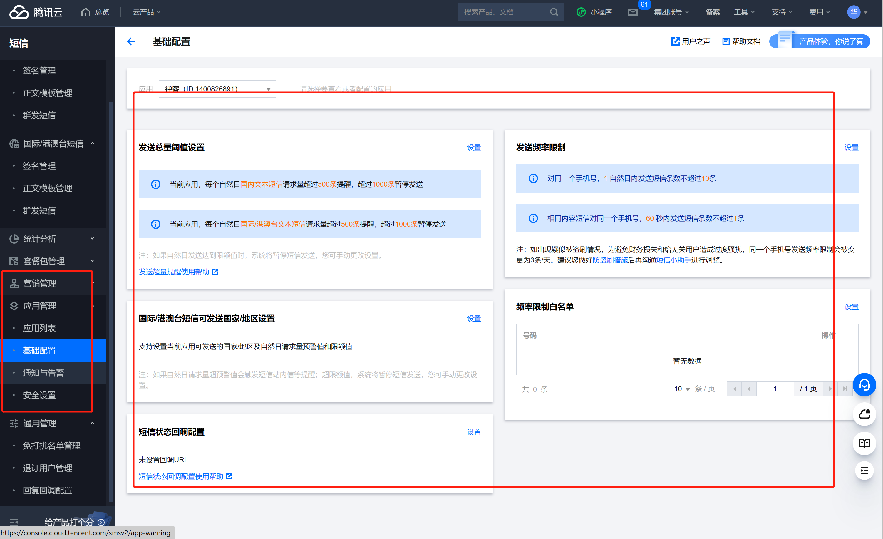Click the search magnifier icon

pyautogui.click(x=554, y=12)
